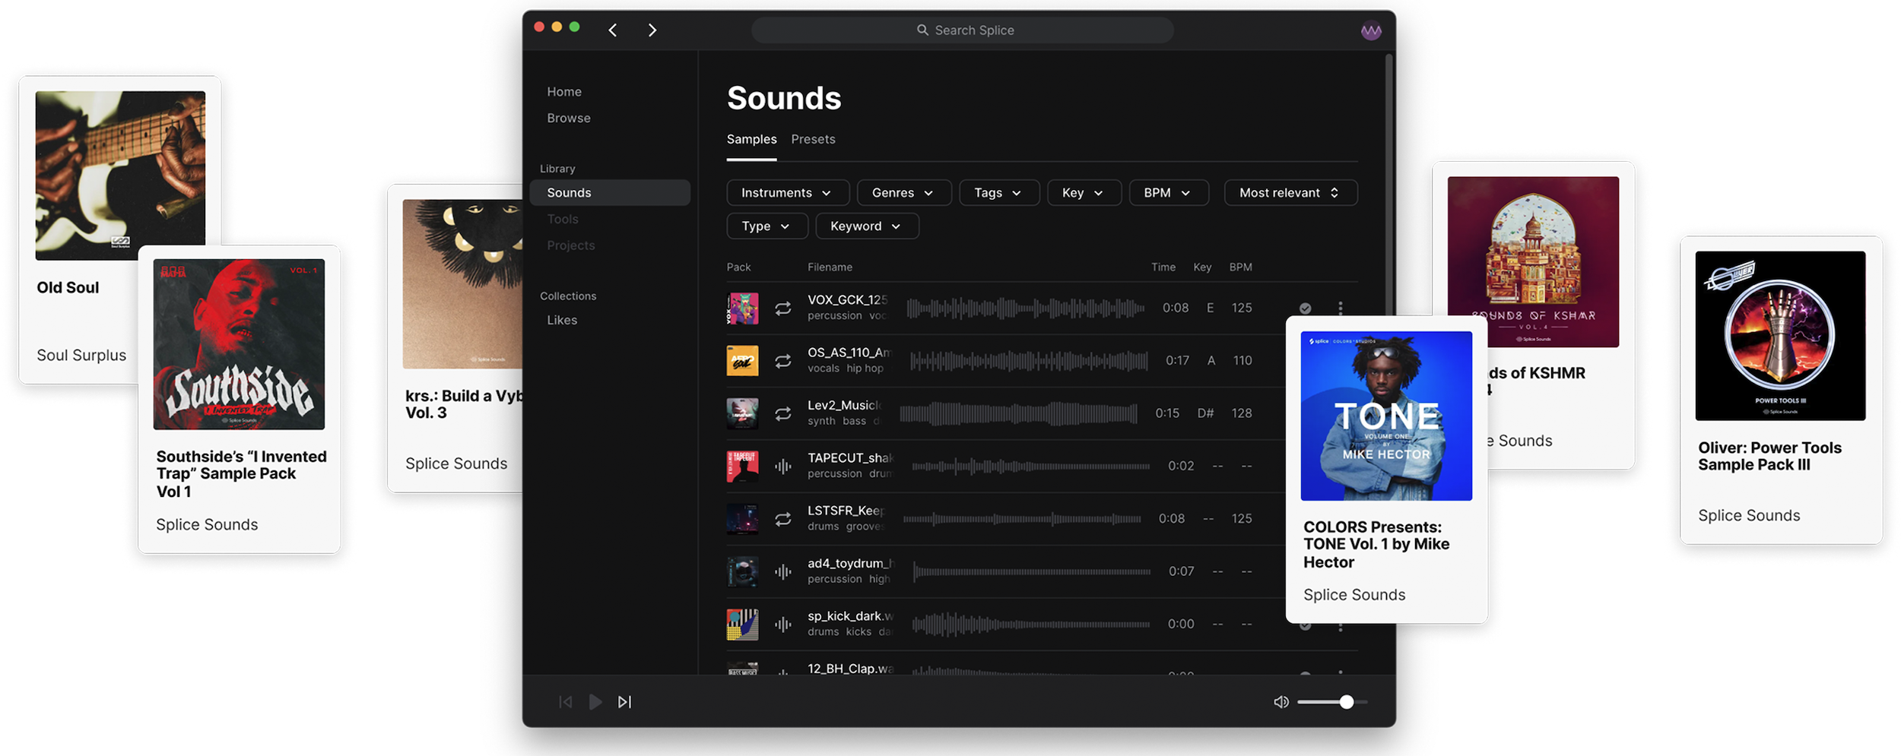Image resolution: width=1901 pixels, height=756 pixels.
Task: Open pack artwork for Lev2_Music row
Action: pyautogui.click(x=742, y=413)
